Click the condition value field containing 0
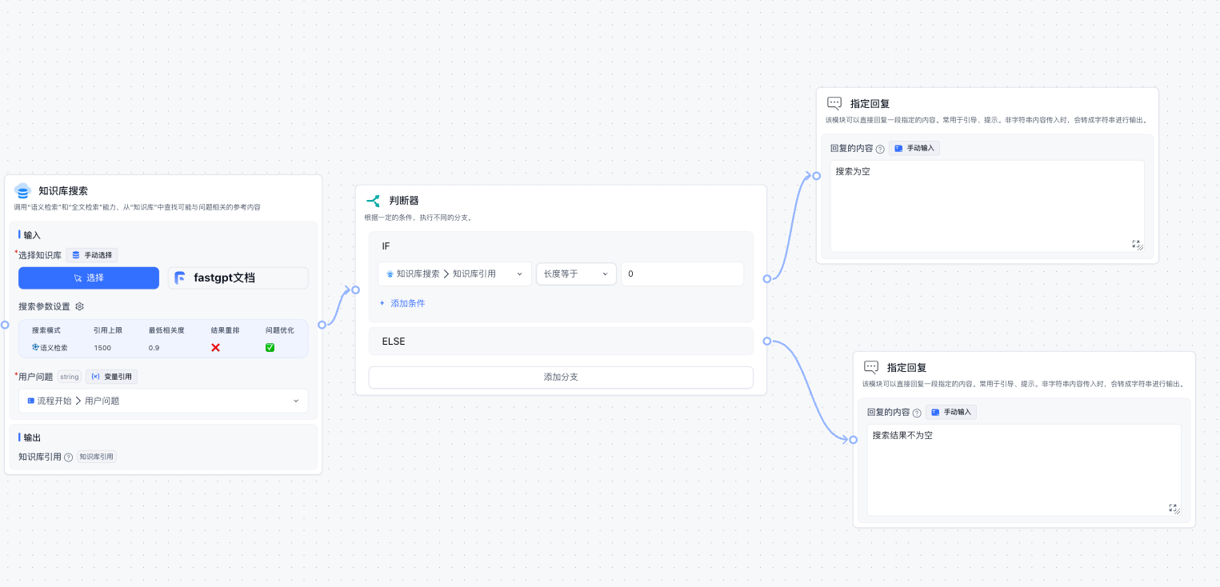The width and height of the screenshot is (1220, 587). pos(682,274)
